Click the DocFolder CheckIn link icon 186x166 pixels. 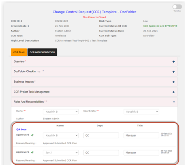[x=39, y=71]
